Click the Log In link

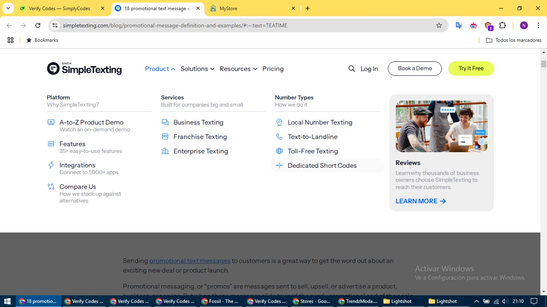(x=369, y=69)
